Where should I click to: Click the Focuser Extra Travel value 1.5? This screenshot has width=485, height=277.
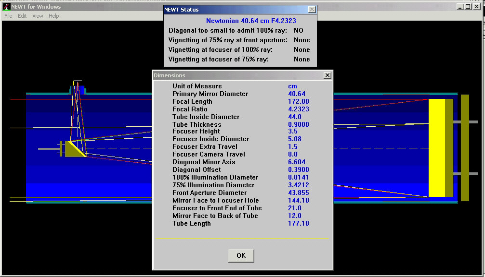pos(293,147)
